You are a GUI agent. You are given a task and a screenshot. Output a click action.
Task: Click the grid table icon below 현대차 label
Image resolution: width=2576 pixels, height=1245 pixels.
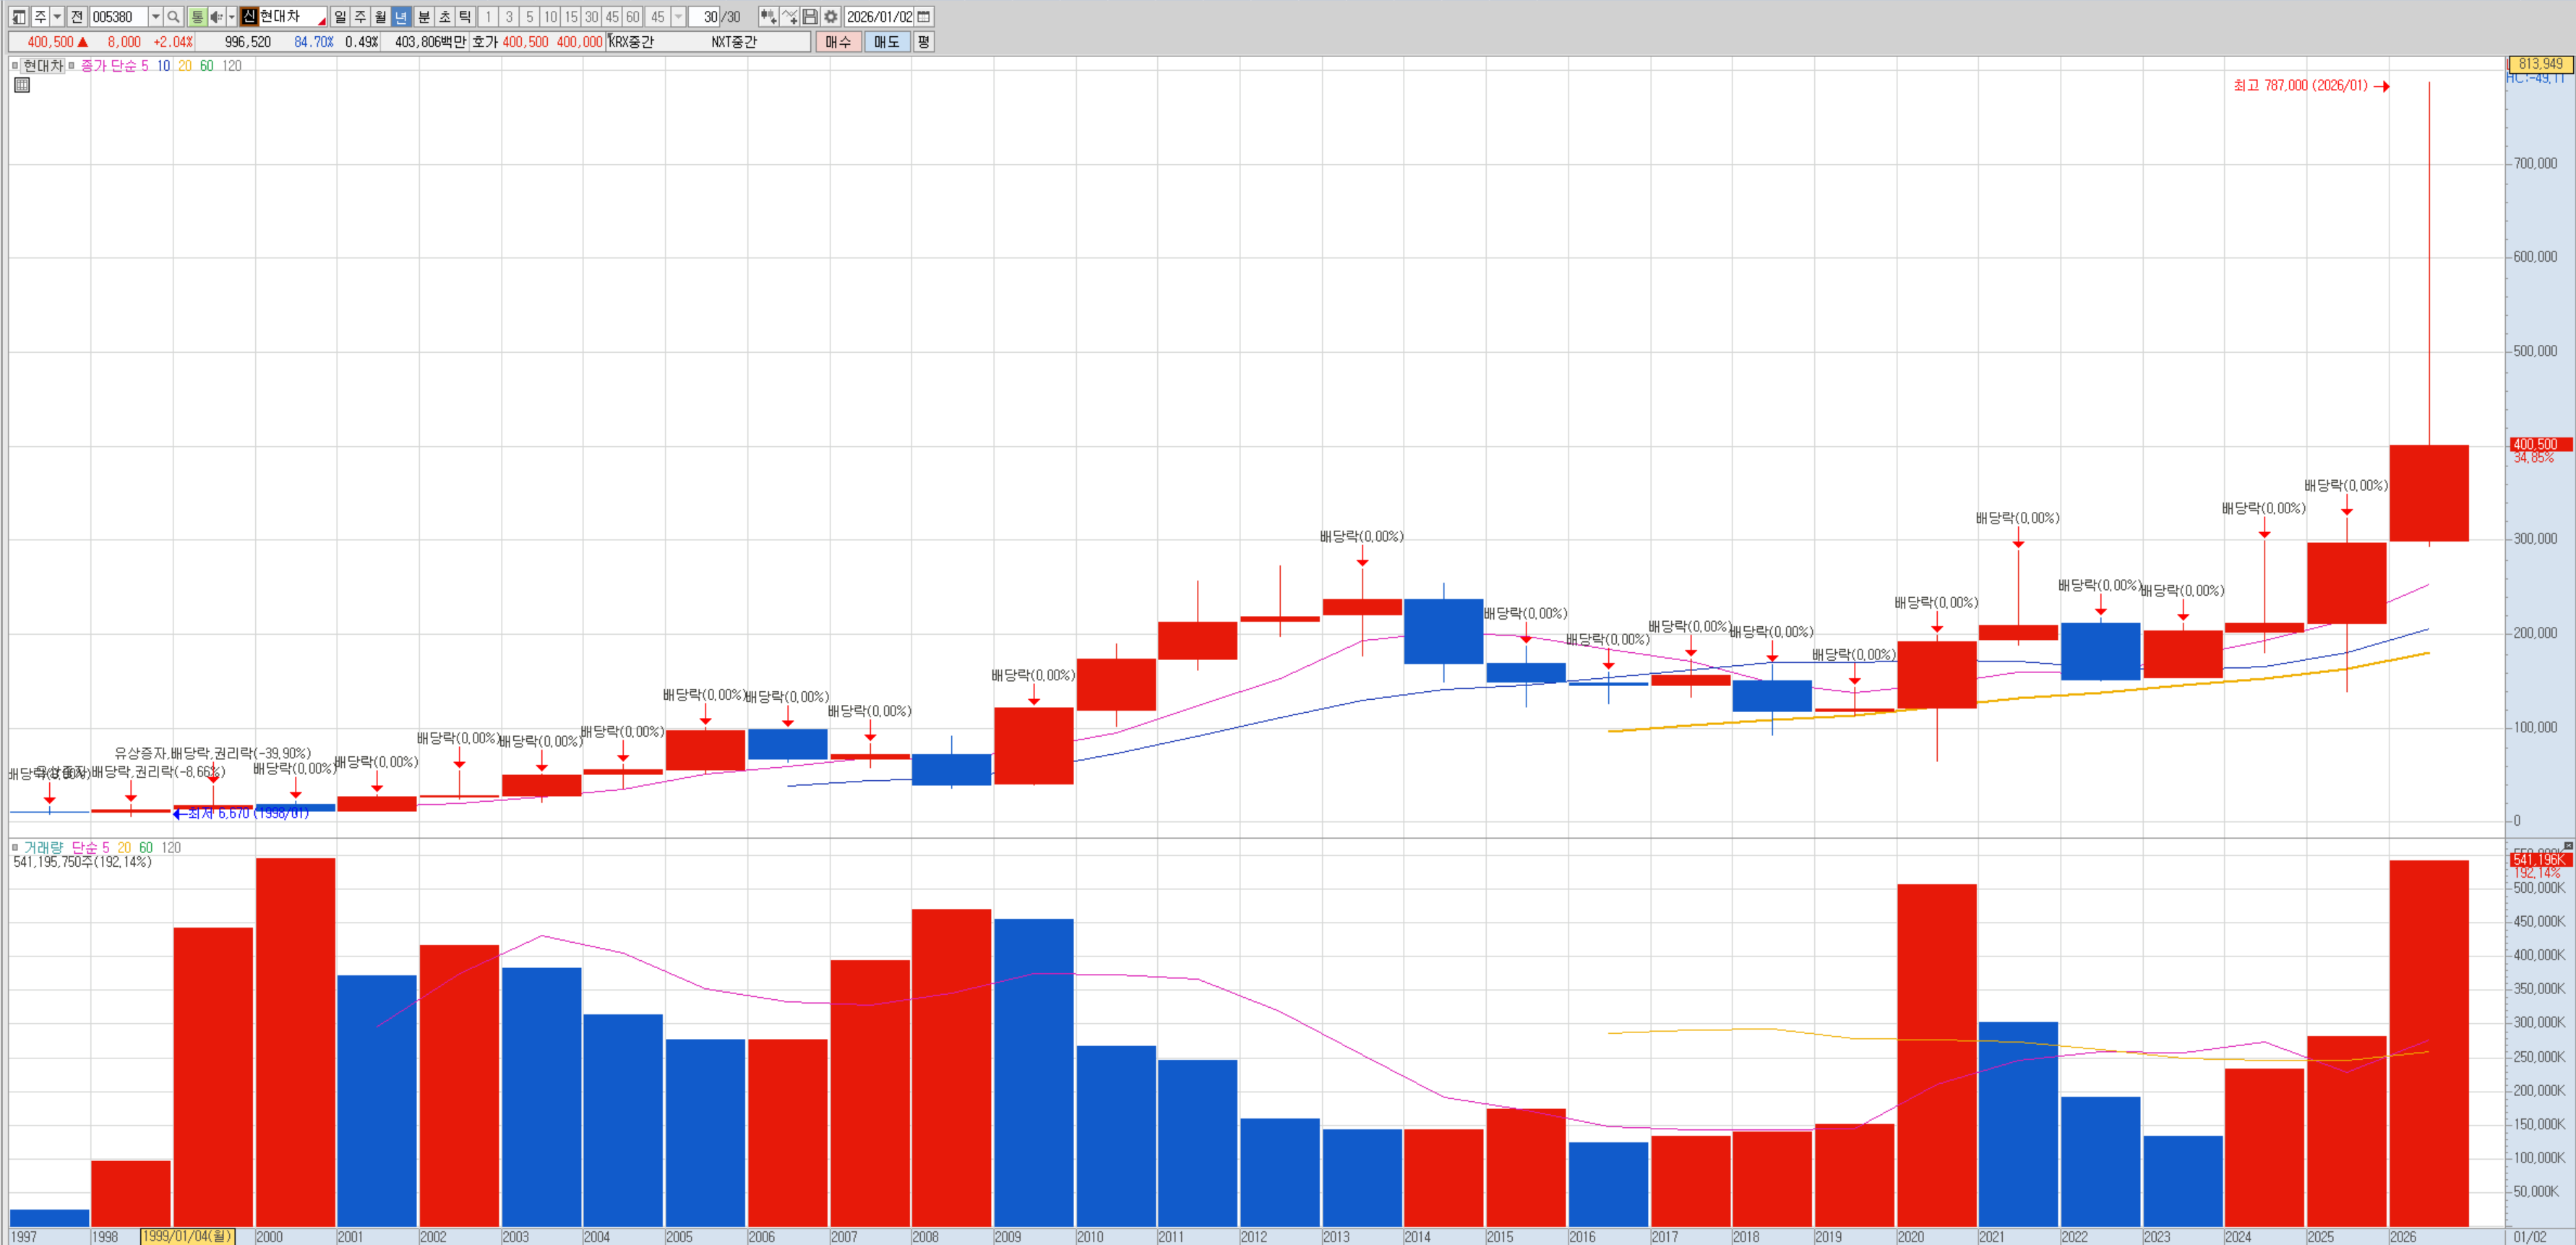[x=22, y=85]
